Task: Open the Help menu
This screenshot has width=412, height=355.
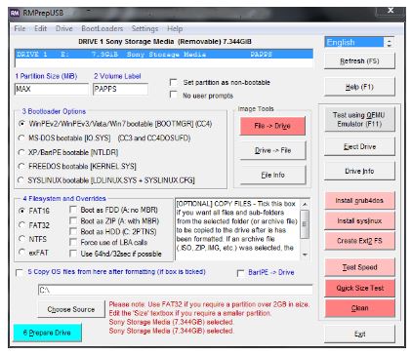Action: click(x=175, y=28)
